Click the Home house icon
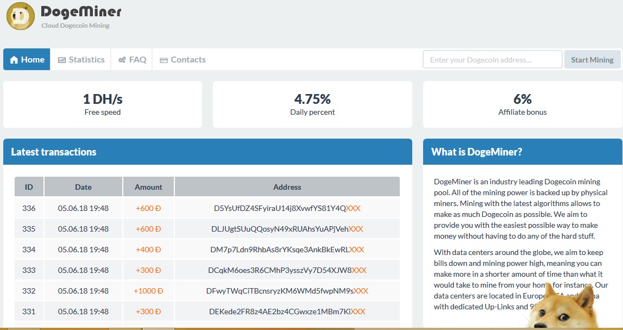This screenshot has width=623, height=330. coord(14,60)
